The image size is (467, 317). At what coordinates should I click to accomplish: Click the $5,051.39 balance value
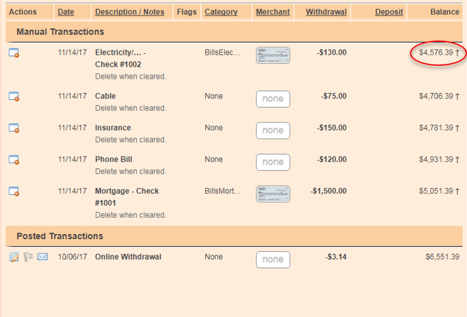(x=436, y=191)
